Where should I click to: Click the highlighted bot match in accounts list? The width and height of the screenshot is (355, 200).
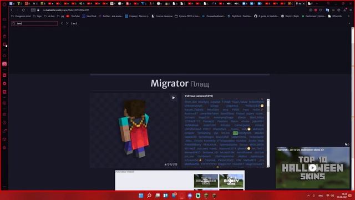click(235, 133)
